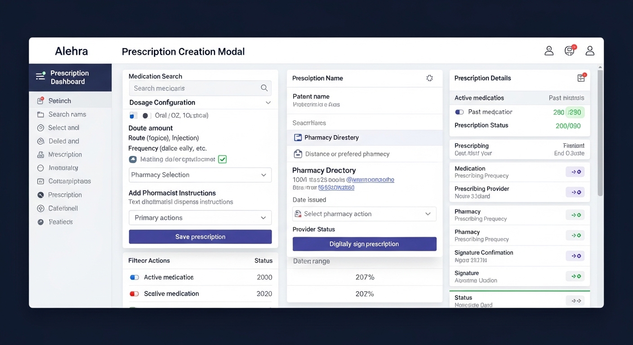
Task: Toggle the Active medication switch
Action: point(134,278)
